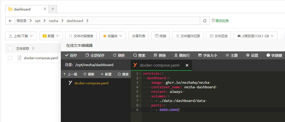
Task: Save the file with the editor Save button
Action: click(x=71, y=55)
